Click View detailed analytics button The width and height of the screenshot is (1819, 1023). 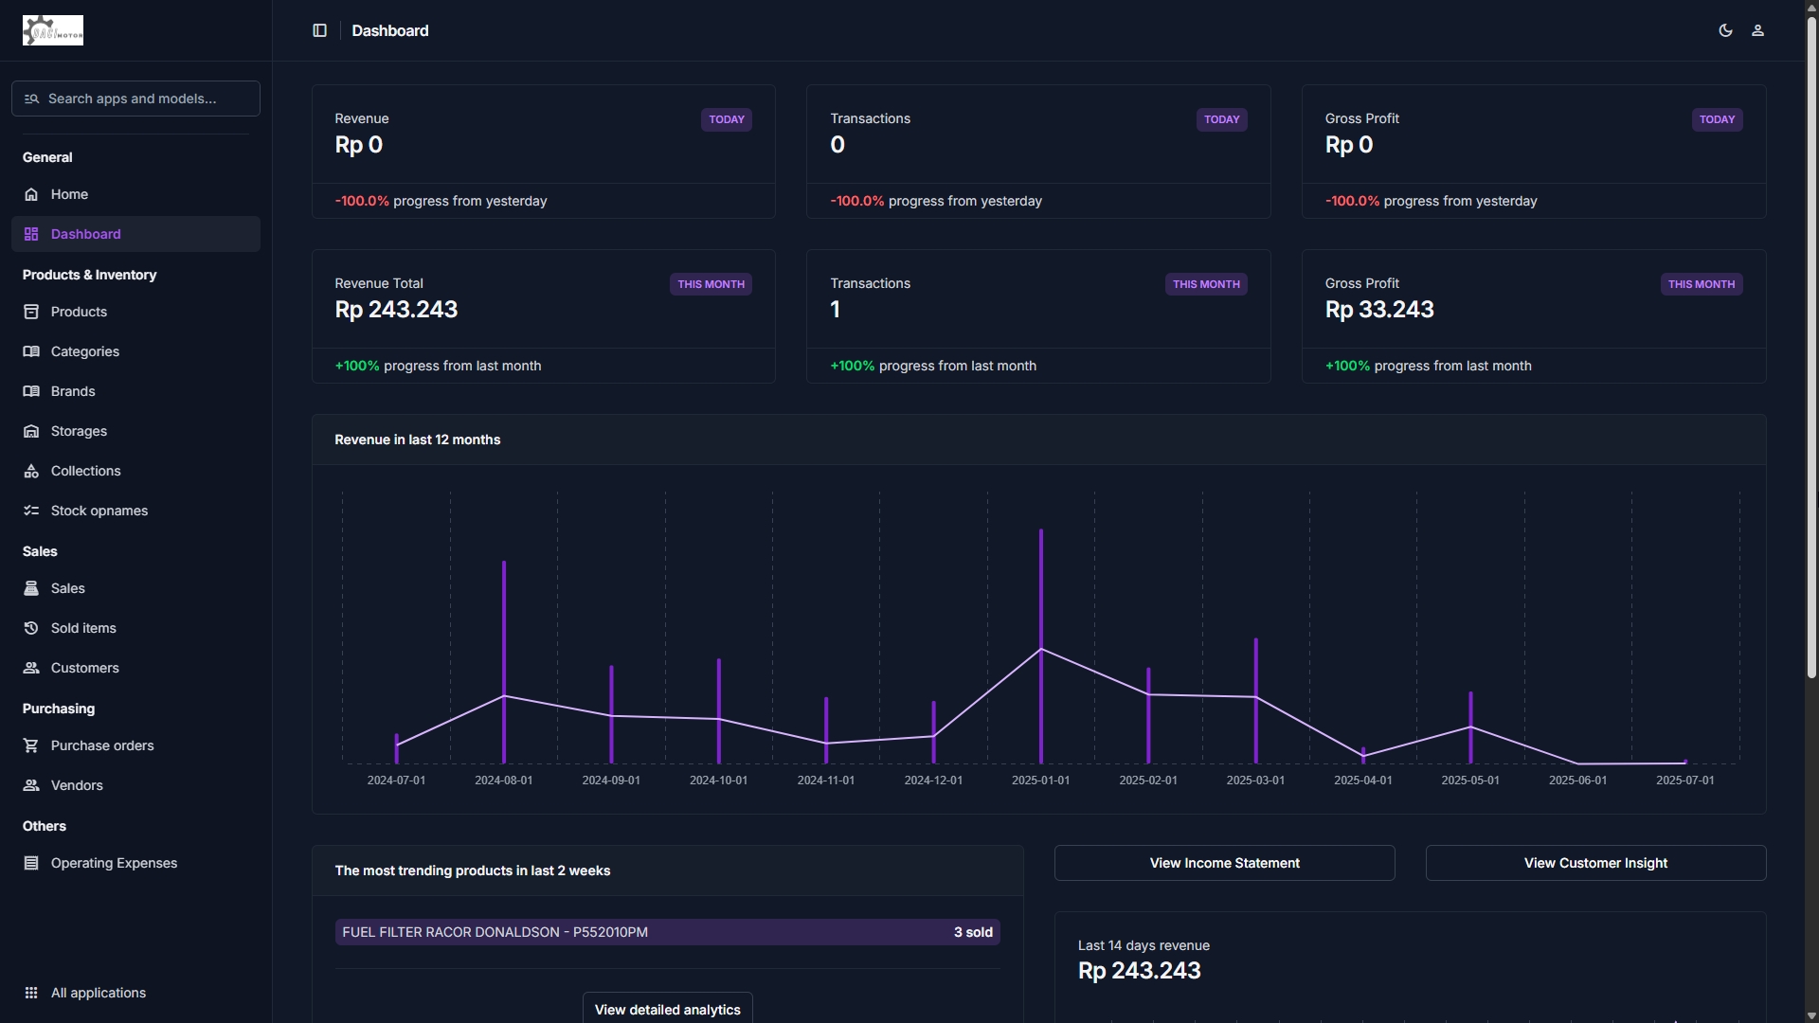(x=667, y=1009)
